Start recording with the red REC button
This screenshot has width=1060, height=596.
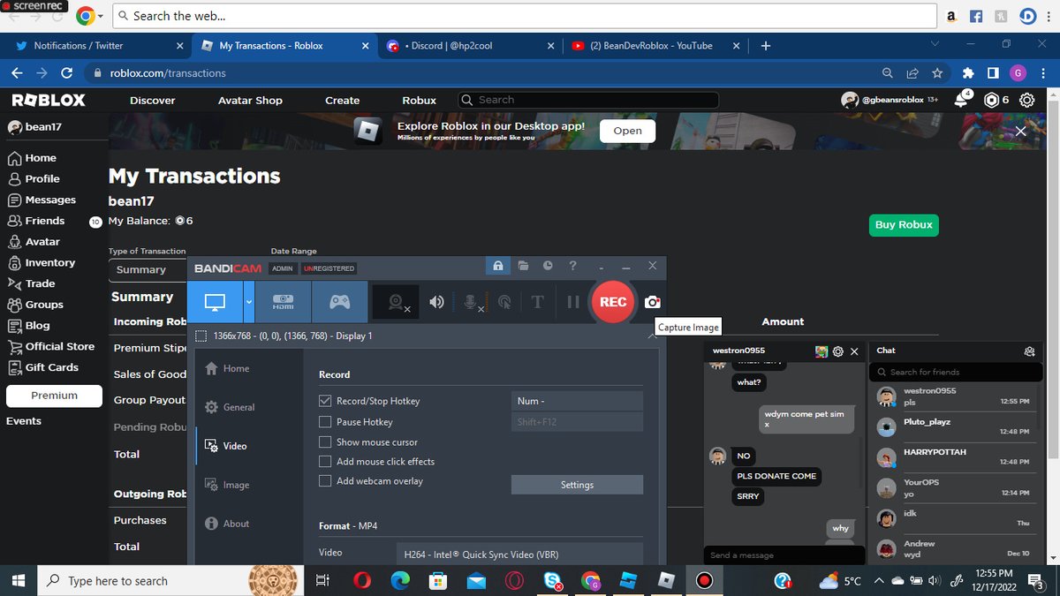pos(613,301)
